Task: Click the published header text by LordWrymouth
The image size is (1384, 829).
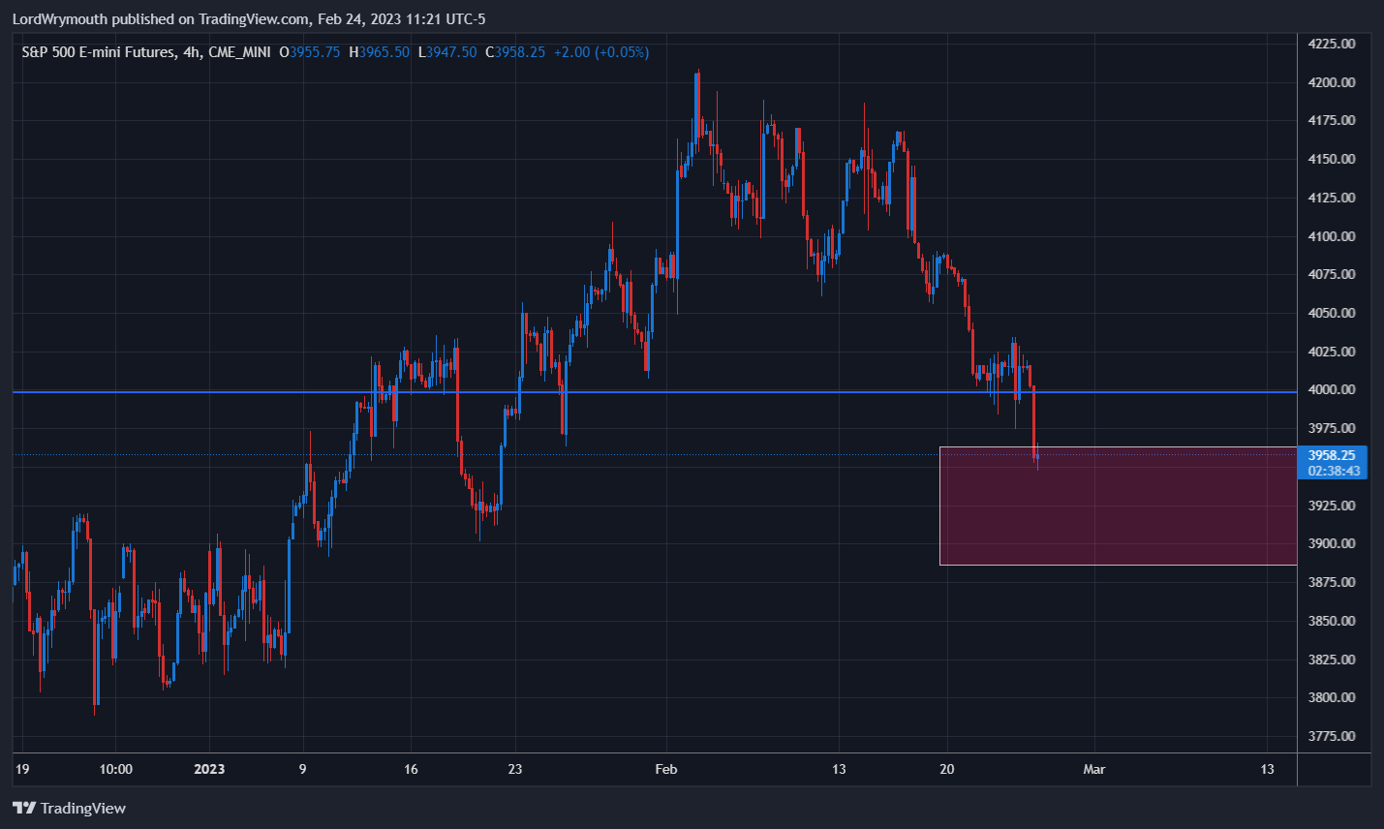Action: tap(249, 19)
